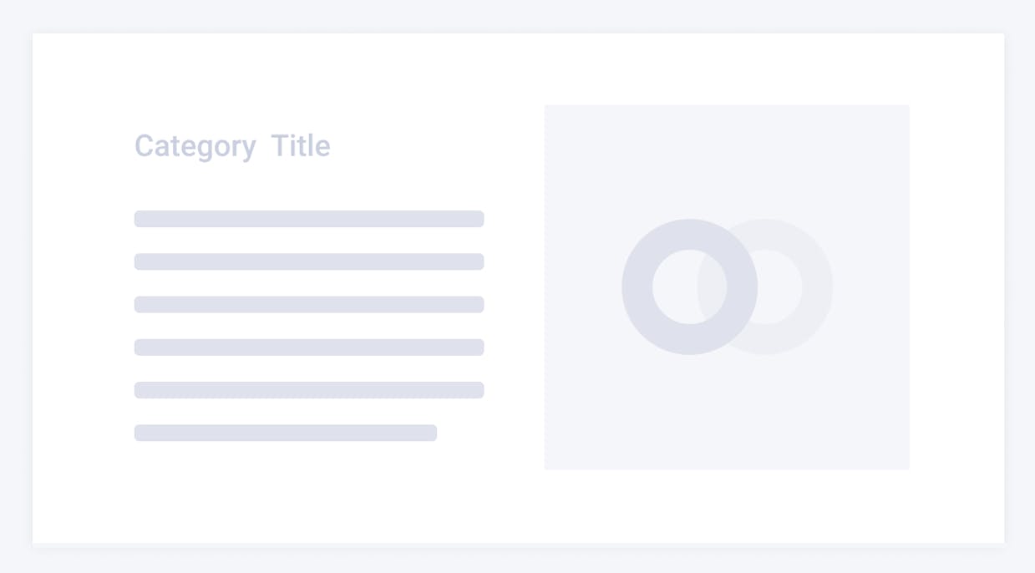Image resolution: width=1035 pixels, height=573 pixels.
Task: Click the page background outside the card
Action: click(518, 15)
